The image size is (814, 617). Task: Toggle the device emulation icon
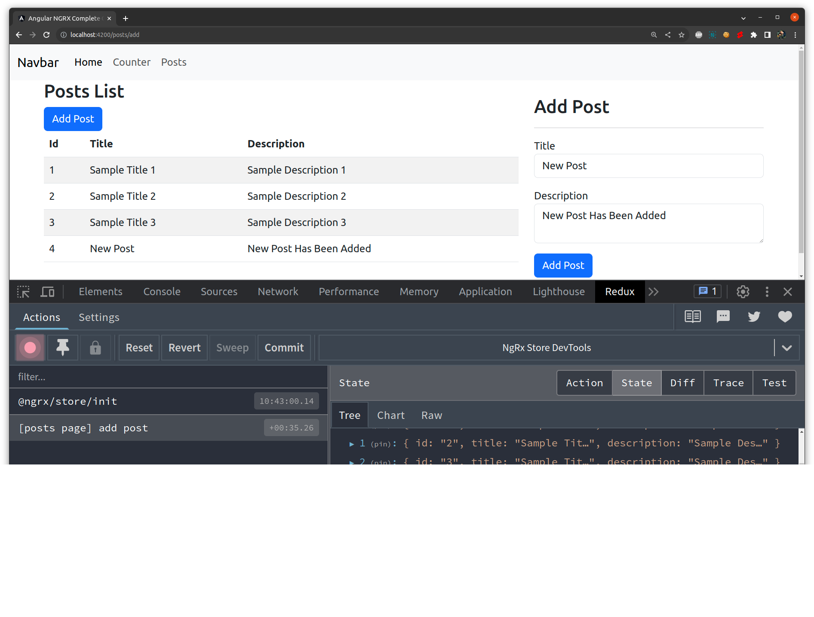47,292
